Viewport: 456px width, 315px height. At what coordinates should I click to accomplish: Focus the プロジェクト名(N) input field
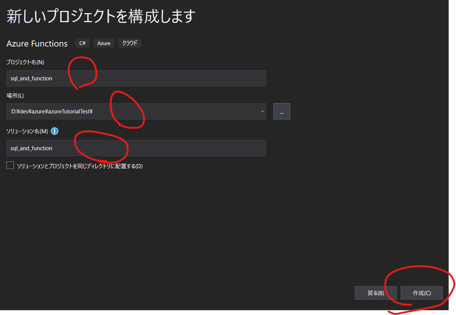click(x=135, y=78)
